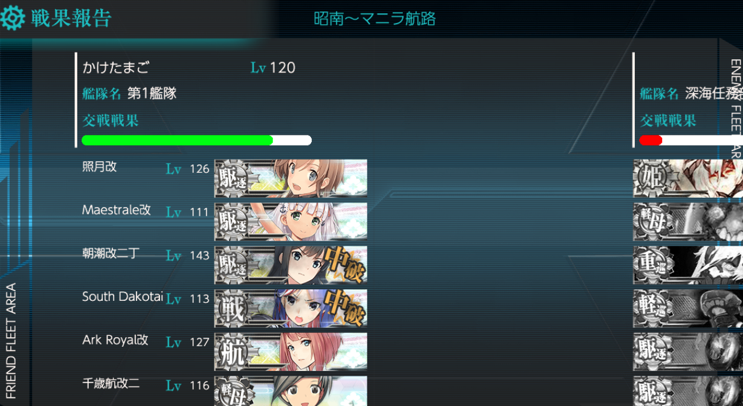
Task: Click the 航 carrier badge for Ark Royal改
Action: click(231, 352)
